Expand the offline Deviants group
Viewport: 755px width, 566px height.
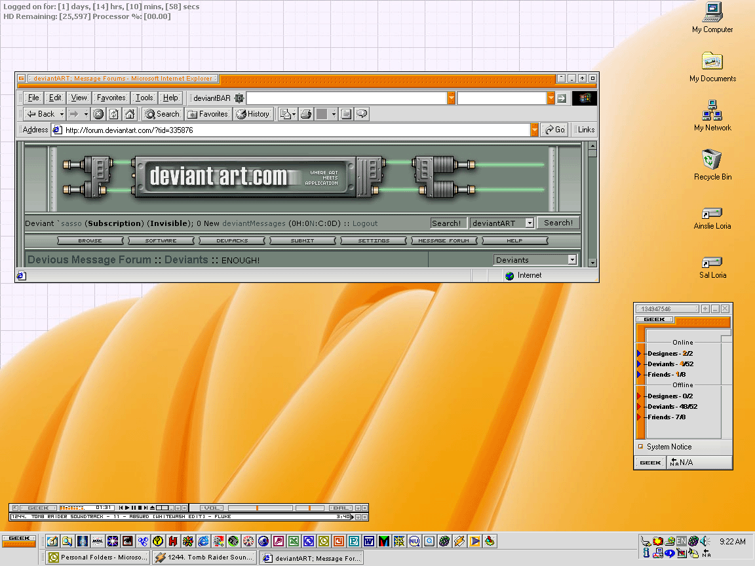(640, 407)
